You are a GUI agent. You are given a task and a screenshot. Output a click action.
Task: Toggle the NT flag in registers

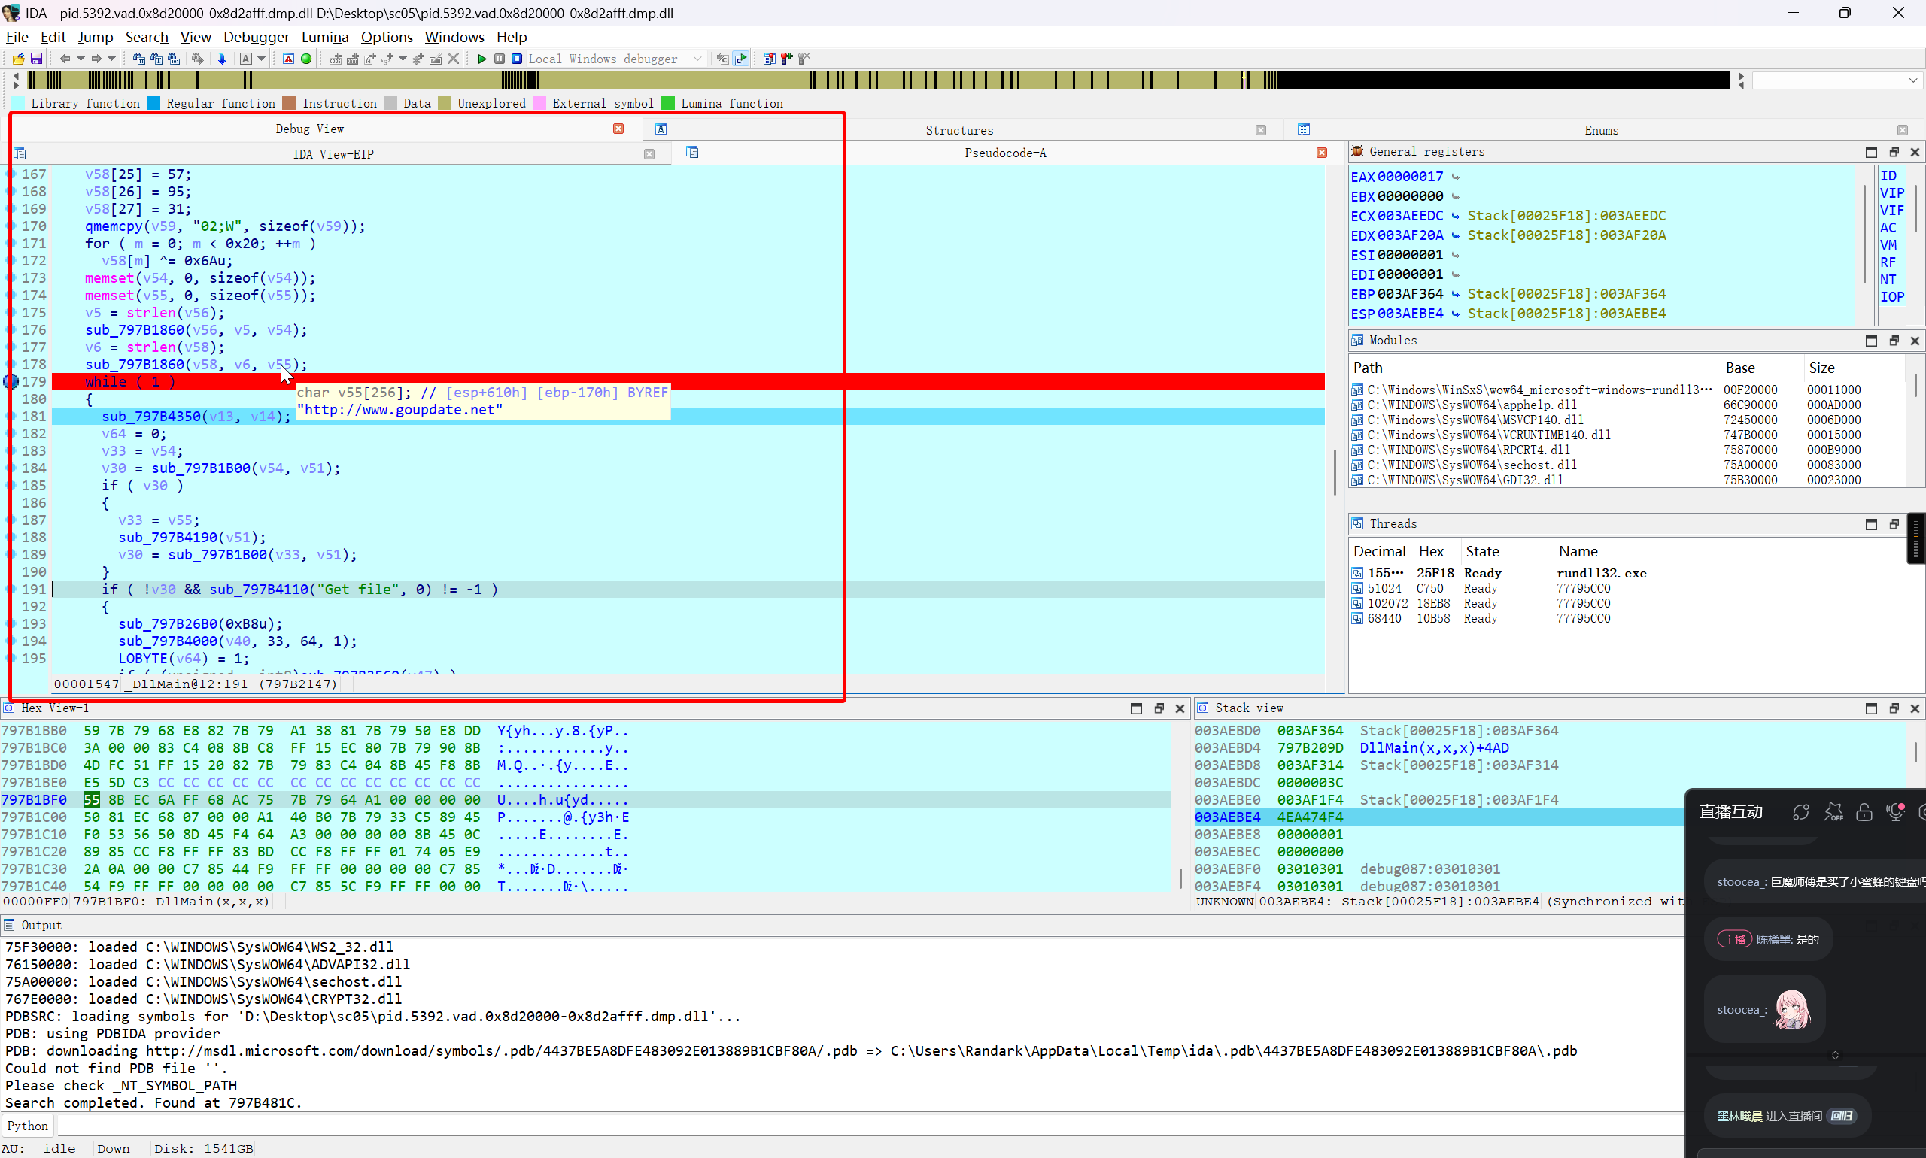pos(1888,280)
